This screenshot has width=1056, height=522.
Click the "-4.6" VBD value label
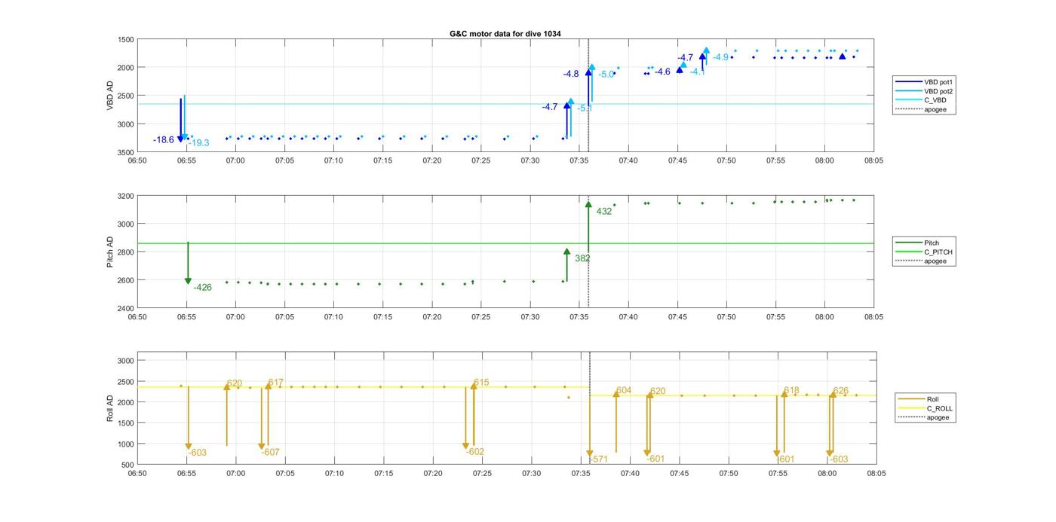coord(662,72)
